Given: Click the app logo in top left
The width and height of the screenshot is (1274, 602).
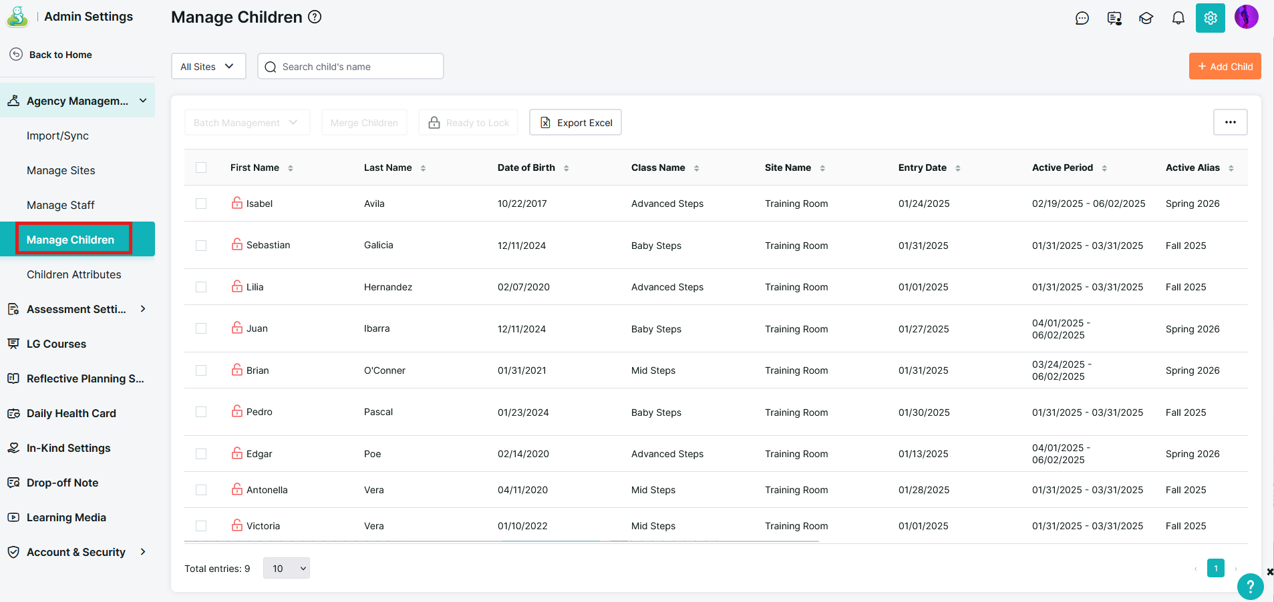Looking at the screenshot, I should point(17,17).
